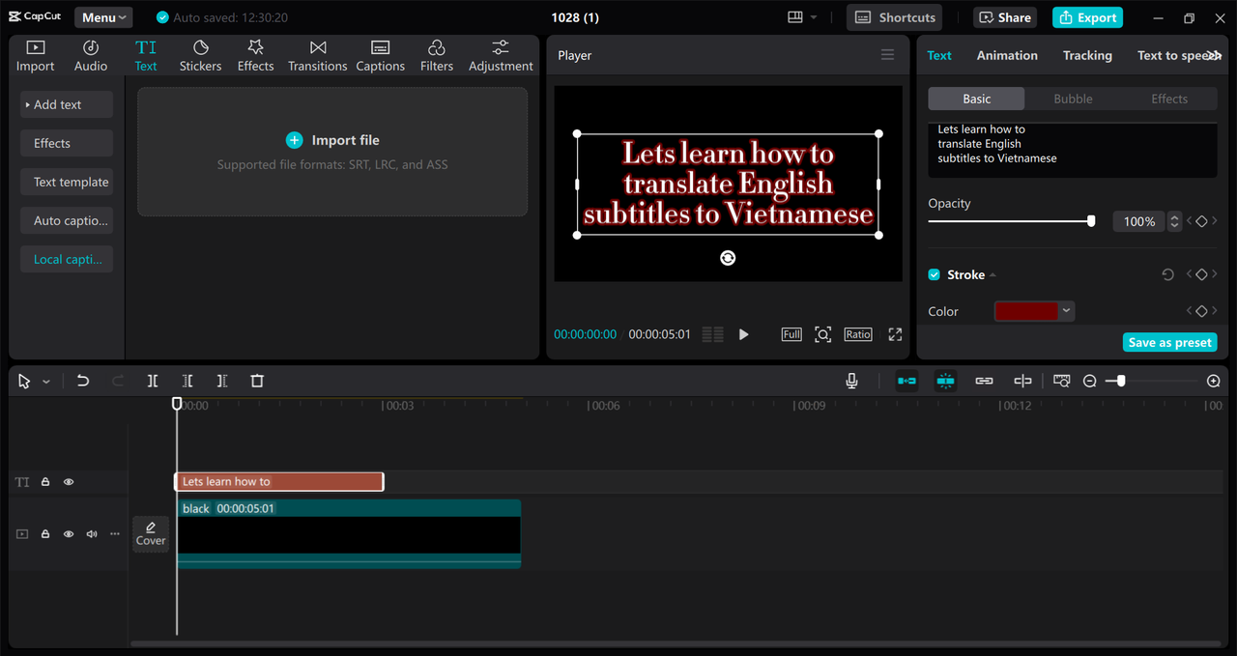The image size is (1237, 656).
Task: Open the Effects tab in the top toolbar
Action: (256, 56)
